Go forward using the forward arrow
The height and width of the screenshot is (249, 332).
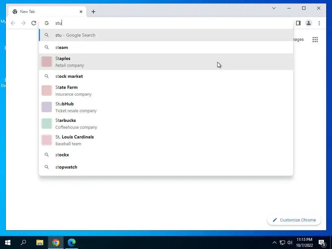23,23
